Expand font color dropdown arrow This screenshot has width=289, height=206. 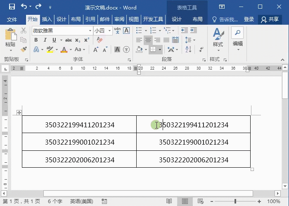coord(71,50)
